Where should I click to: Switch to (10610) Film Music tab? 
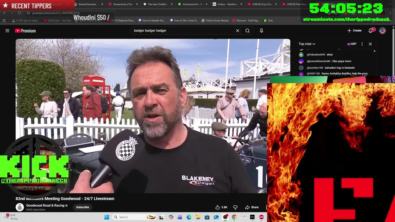pyautogui.click(x=294, y=4)
